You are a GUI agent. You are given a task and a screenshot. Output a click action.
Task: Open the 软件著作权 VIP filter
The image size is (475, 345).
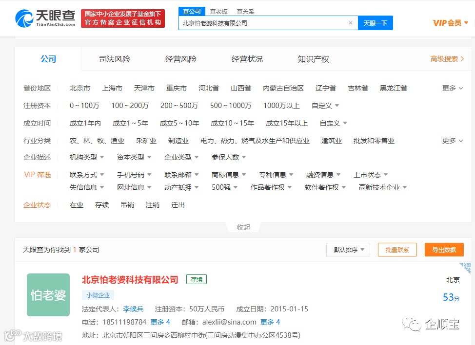(x=325, y=187)
